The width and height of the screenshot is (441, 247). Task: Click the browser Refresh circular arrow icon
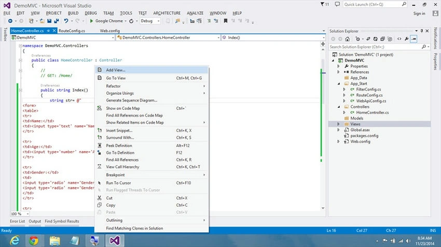coord(131,21)
